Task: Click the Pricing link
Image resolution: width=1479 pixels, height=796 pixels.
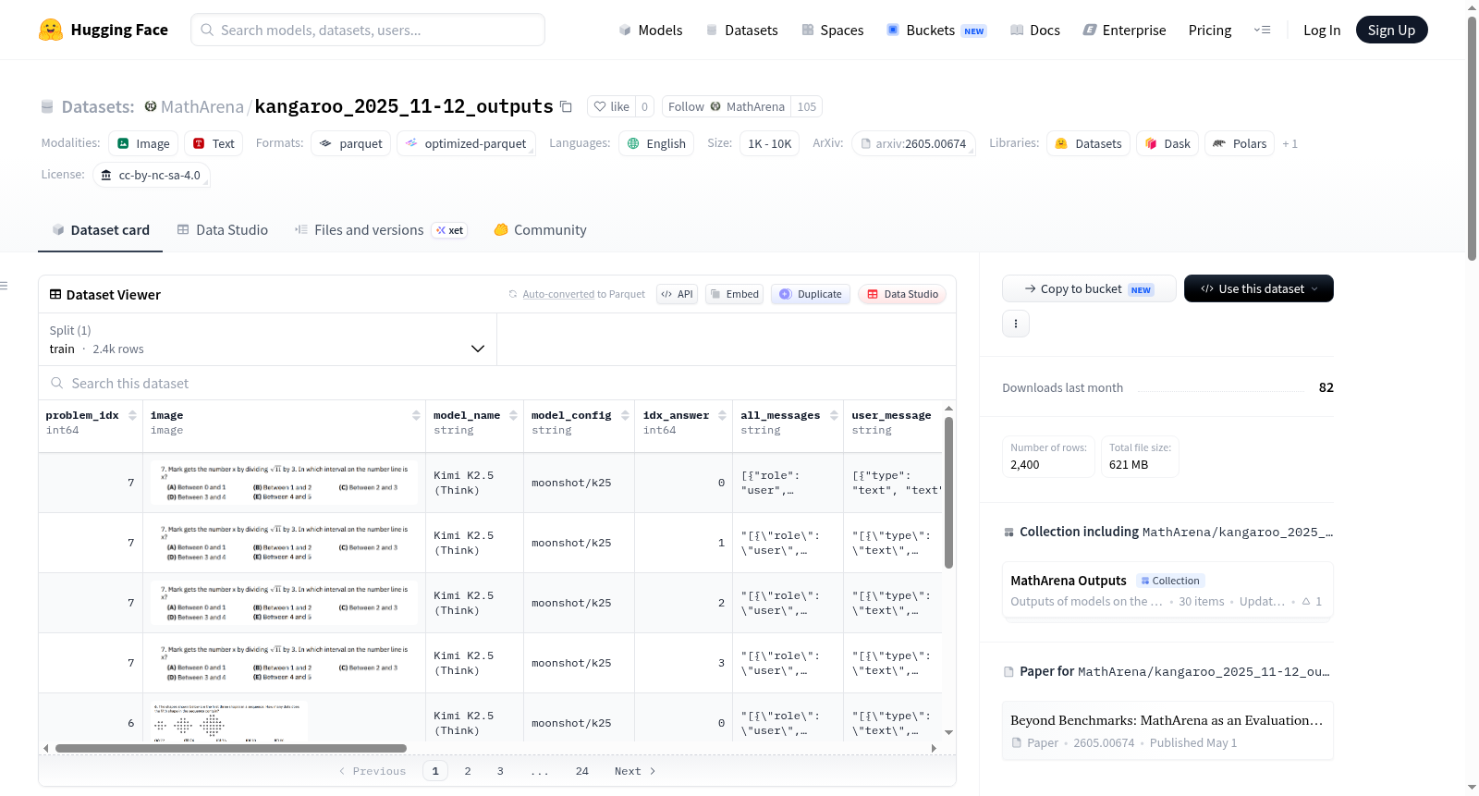Action: (x=1209, y=30)
